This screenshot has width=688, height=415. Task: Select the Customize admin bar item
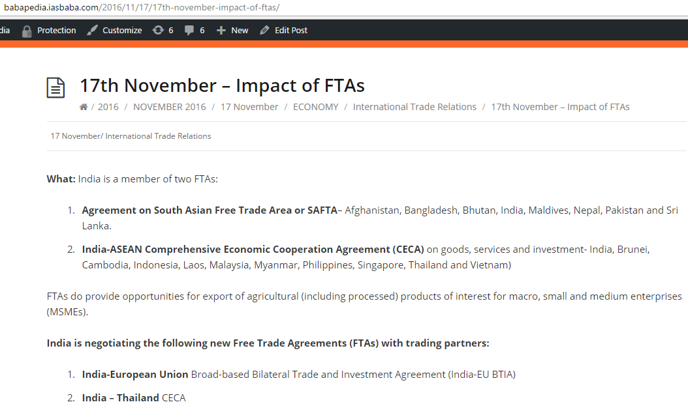pyautogui.click(x=114, y=30)
